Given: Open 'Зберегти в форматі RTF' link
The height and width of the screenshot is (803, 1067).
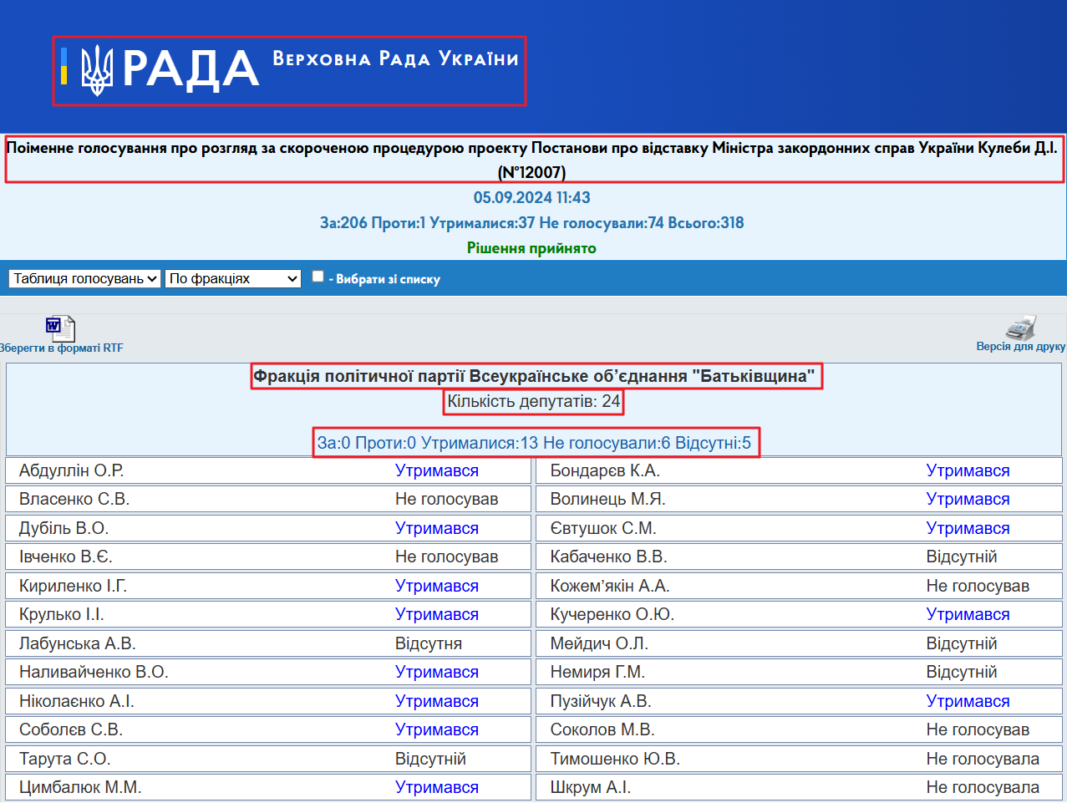Looking at the screenshot, I should [61, 348].
